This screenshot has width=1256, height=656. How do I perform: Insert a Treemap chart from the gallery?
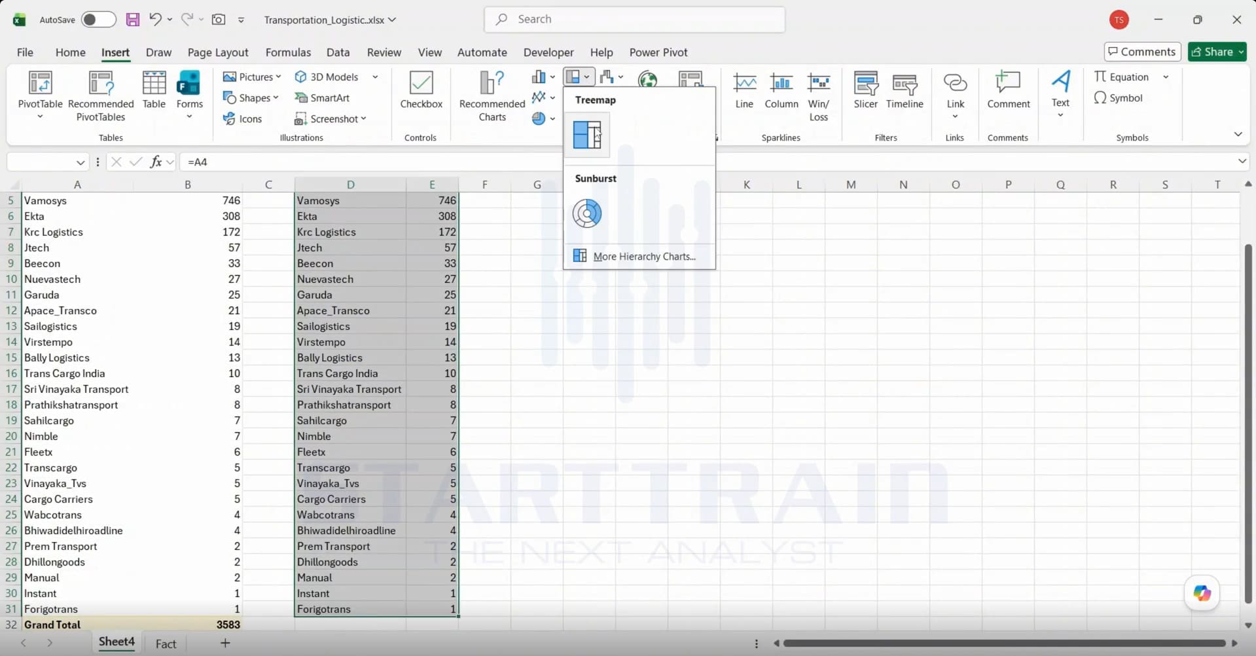click(x=587, y=136)
